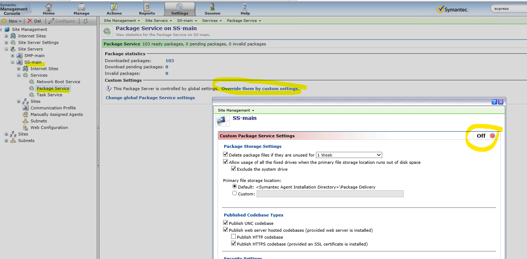The width and height of the screenshot is (527, 259).
Task: Expand the top-level Subnets node
Action: tap(6, 141)
